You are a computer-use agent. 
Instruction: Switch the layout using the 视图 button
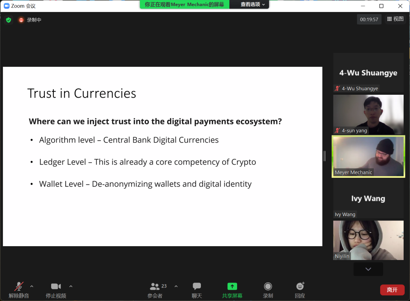395,19
